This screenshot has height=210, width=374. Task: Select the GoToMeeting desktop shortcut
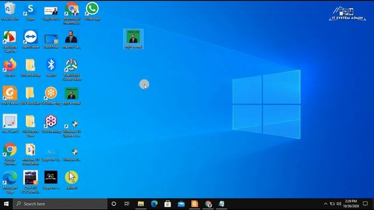click(x=51, y=96)
